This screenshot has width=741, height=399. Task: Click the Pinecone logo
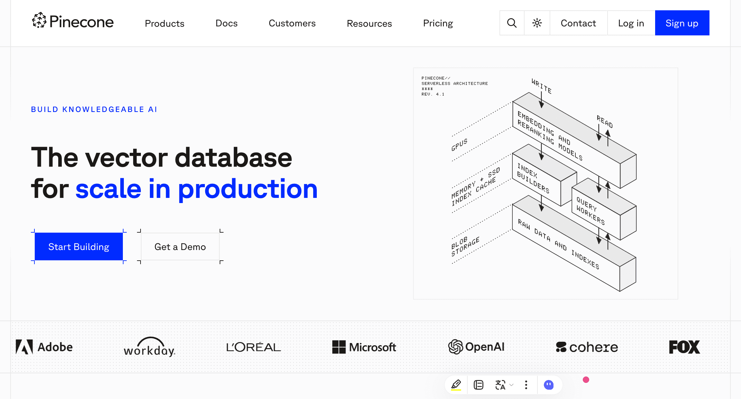(x=73, y=21)
